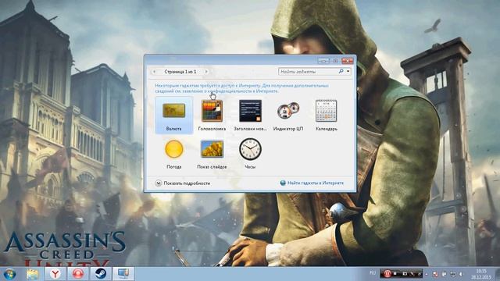
Task: Take a snapshot with camera icon
Action: 404,274
